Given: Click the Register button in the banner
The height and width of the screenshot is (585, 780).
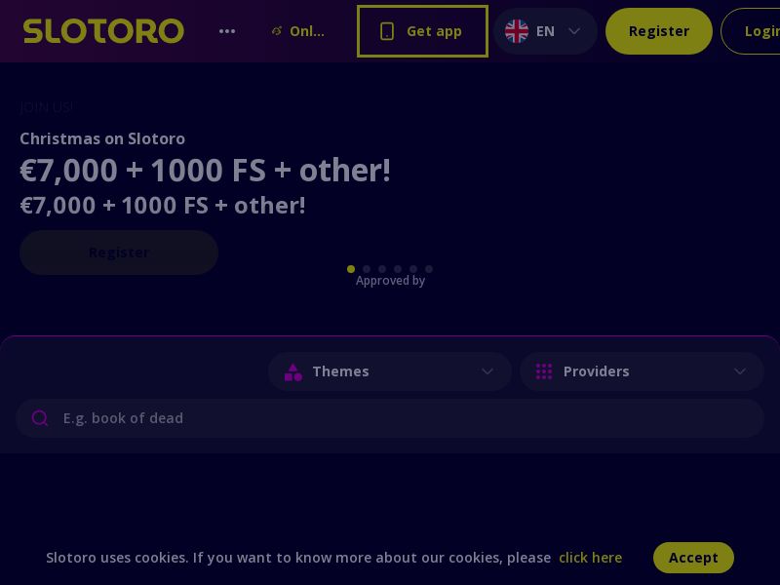Looking at the screenshot, I should pos(119,252).
